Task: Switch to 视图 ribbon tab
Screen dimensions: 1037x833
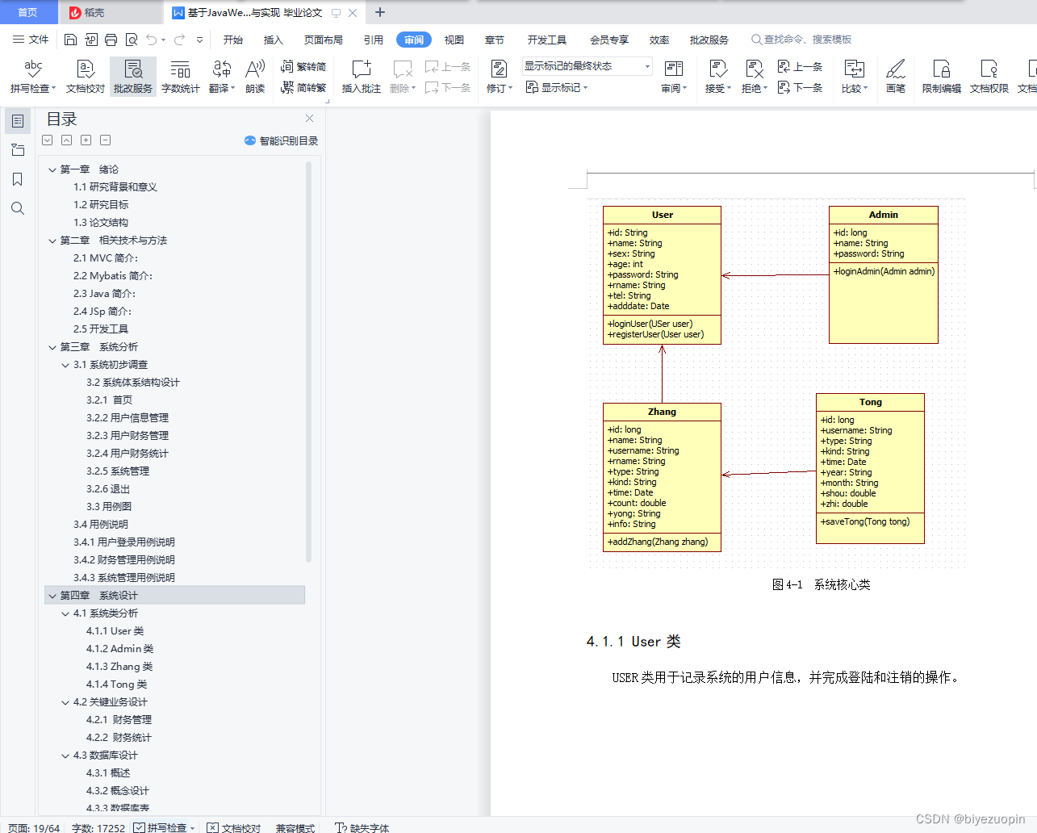Action: pos(454,40)
